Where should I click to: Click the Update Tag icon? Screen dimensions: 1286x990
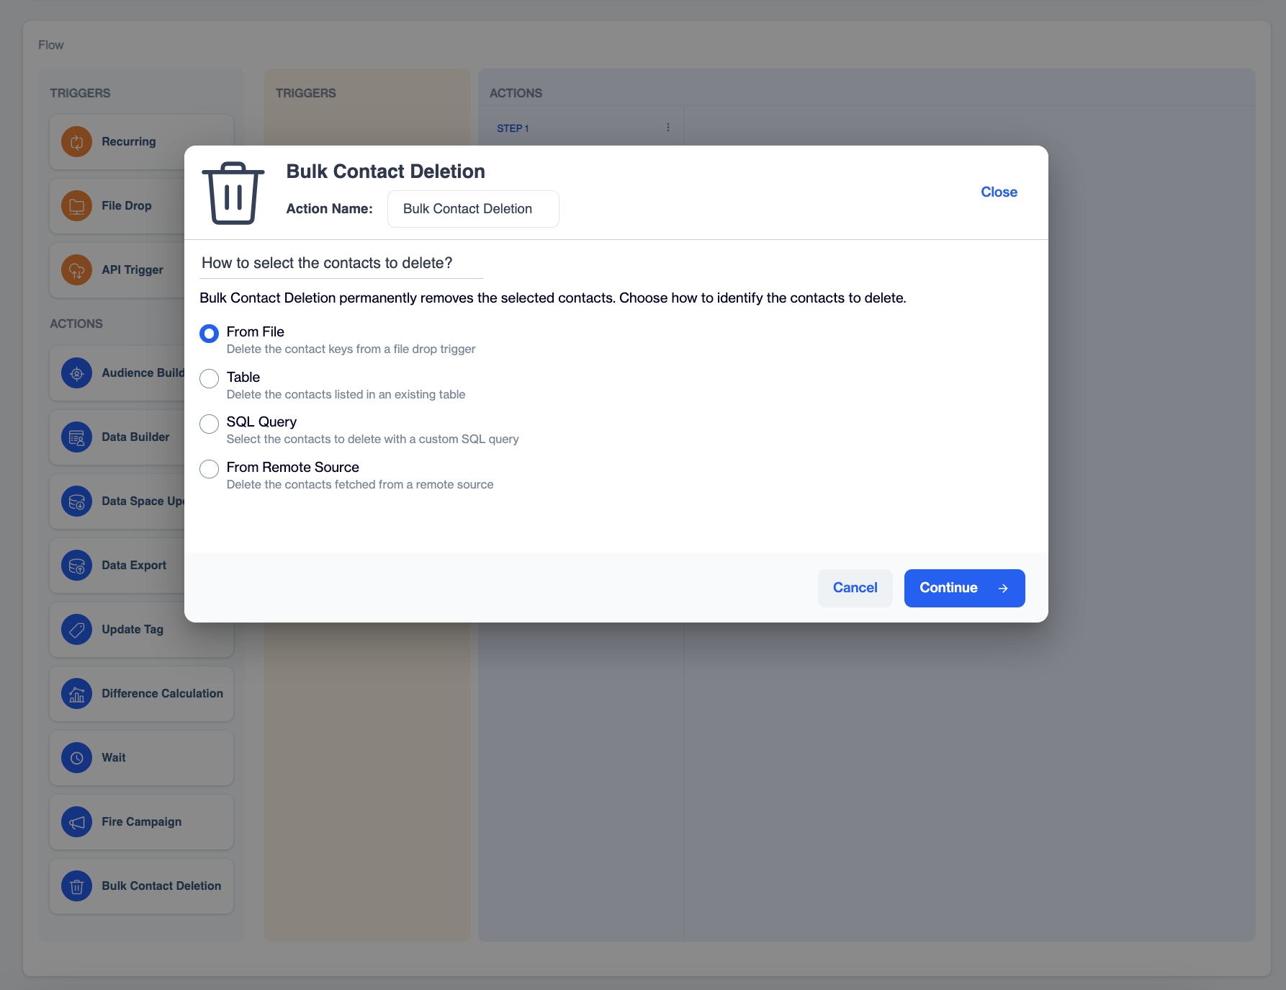(x=76, y=630)
